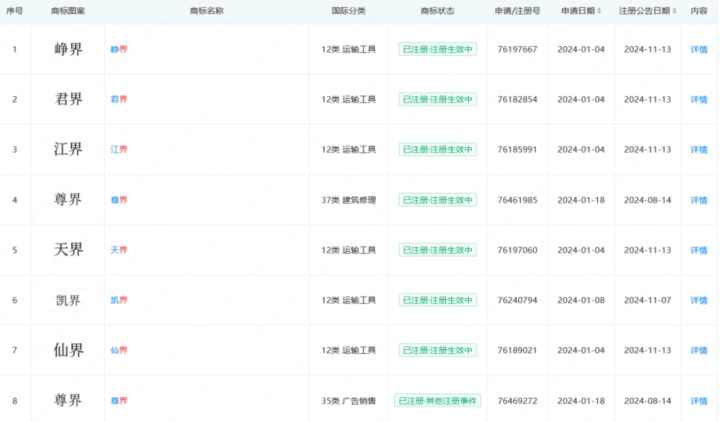Click announcement date 2024-11-07

(x=647, y=300)
